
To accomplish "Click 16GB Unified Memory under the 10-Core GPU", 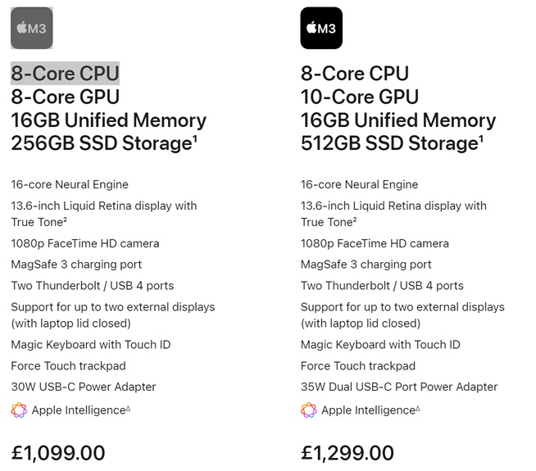I will 397,120.
